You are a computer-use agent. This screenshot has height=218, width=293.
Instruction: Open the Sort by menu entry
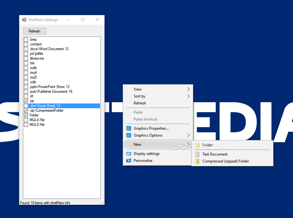coord(158,96)
